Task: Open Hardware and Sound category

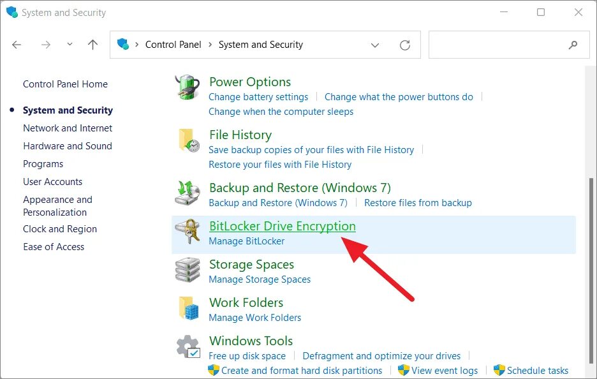Action: tap(68, 146)
